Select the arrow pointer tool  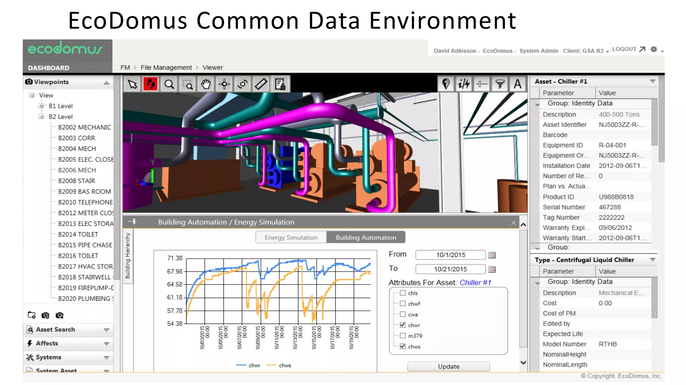click(x=132, y=84)
